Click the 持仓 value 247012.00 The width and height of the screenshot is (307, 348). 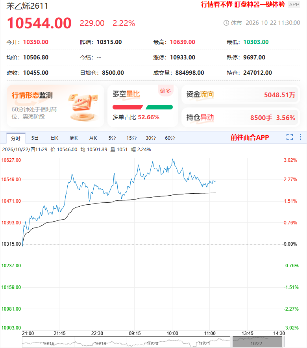[257, 73]
